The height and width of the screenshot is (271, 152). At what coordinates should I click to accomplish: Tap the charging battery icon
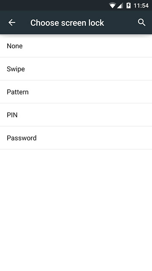tap(128, 6)
